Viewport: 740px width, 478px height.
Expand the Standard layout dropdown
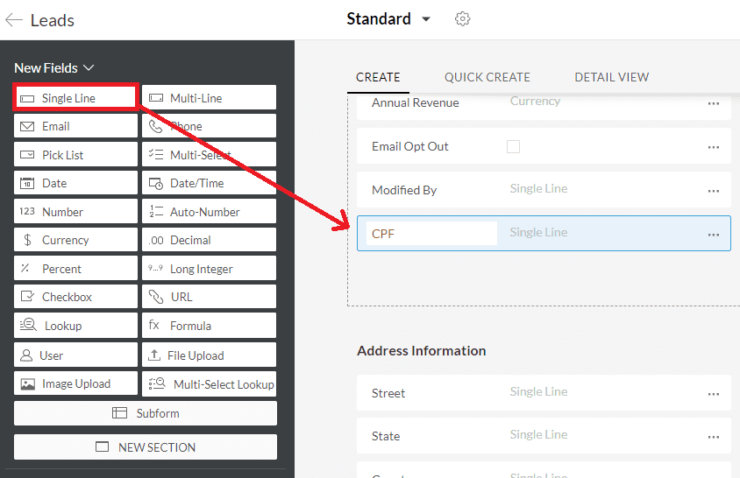click(x=426, y=19)
